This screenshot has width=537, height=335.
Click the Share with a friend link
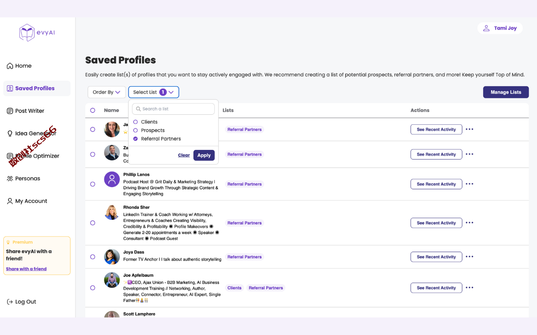26,269
